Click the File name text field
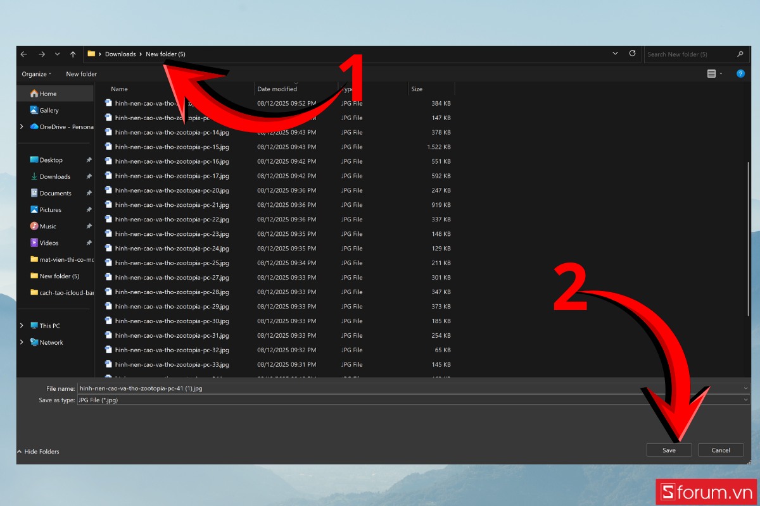 click(413, 388)
